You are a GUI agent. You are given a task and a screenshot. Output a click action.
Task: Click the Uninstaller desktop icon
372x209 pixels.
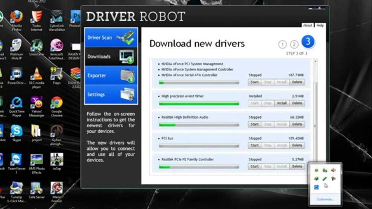pos(36,47)
